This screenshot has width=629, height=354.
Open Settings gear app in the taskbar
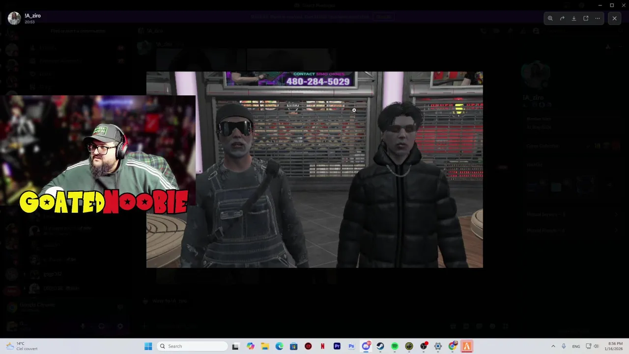pyautogui.click(x=438, y=346)
